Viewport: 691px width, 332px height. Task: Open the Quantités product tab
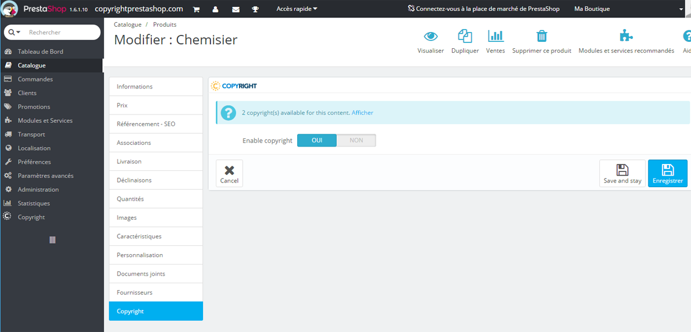pos(156,199)
